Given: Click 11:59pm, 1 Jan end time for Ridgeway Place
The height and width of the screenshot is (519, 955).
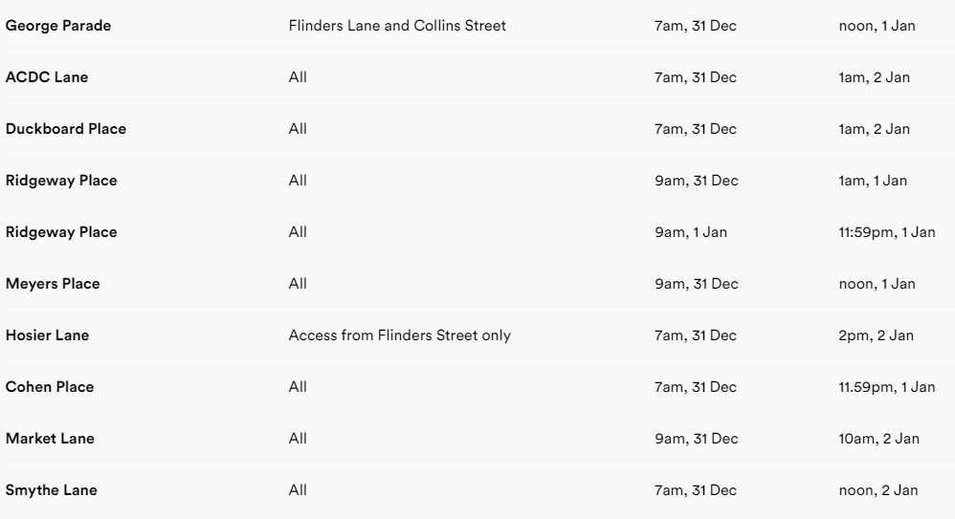Looking at the screenshot, I should (x=887, y=232).
